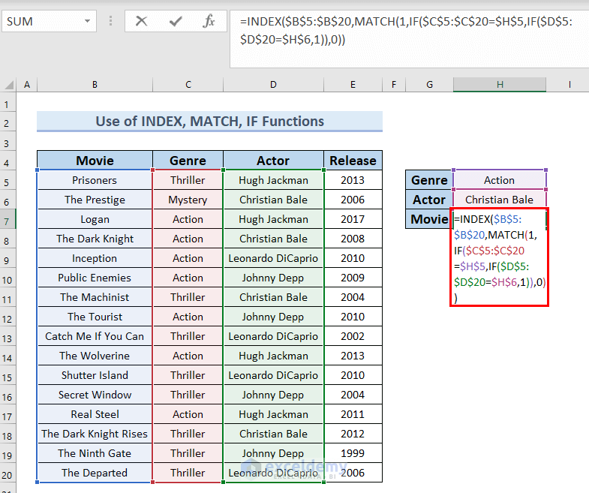Viewport: 589px width, 493px height.
Task: Confirm formula with the checkmark icon
Action: [x=176, y=21]
